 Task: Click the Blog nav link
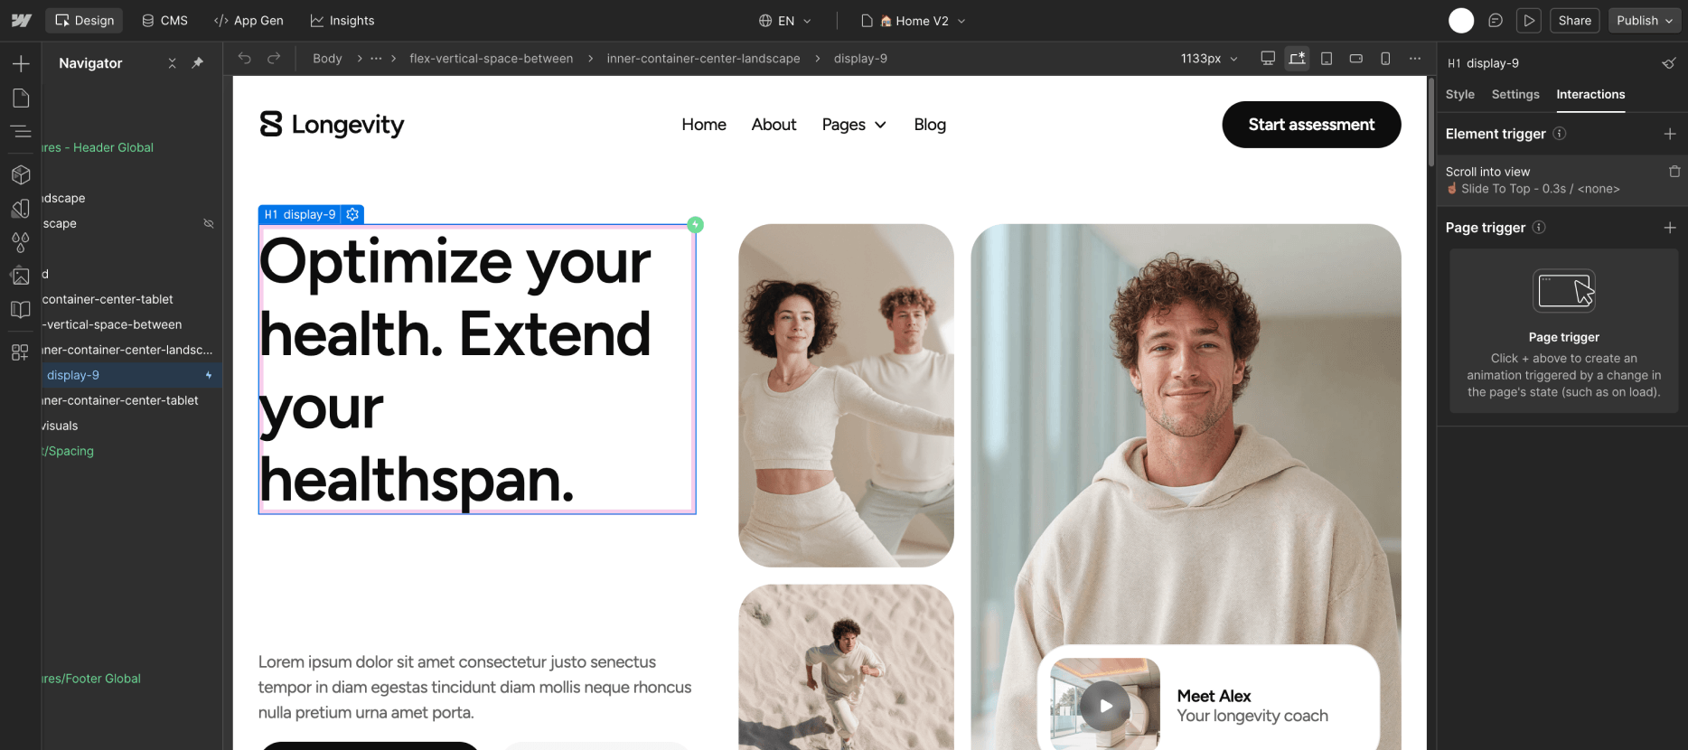[x=930, y=125]
